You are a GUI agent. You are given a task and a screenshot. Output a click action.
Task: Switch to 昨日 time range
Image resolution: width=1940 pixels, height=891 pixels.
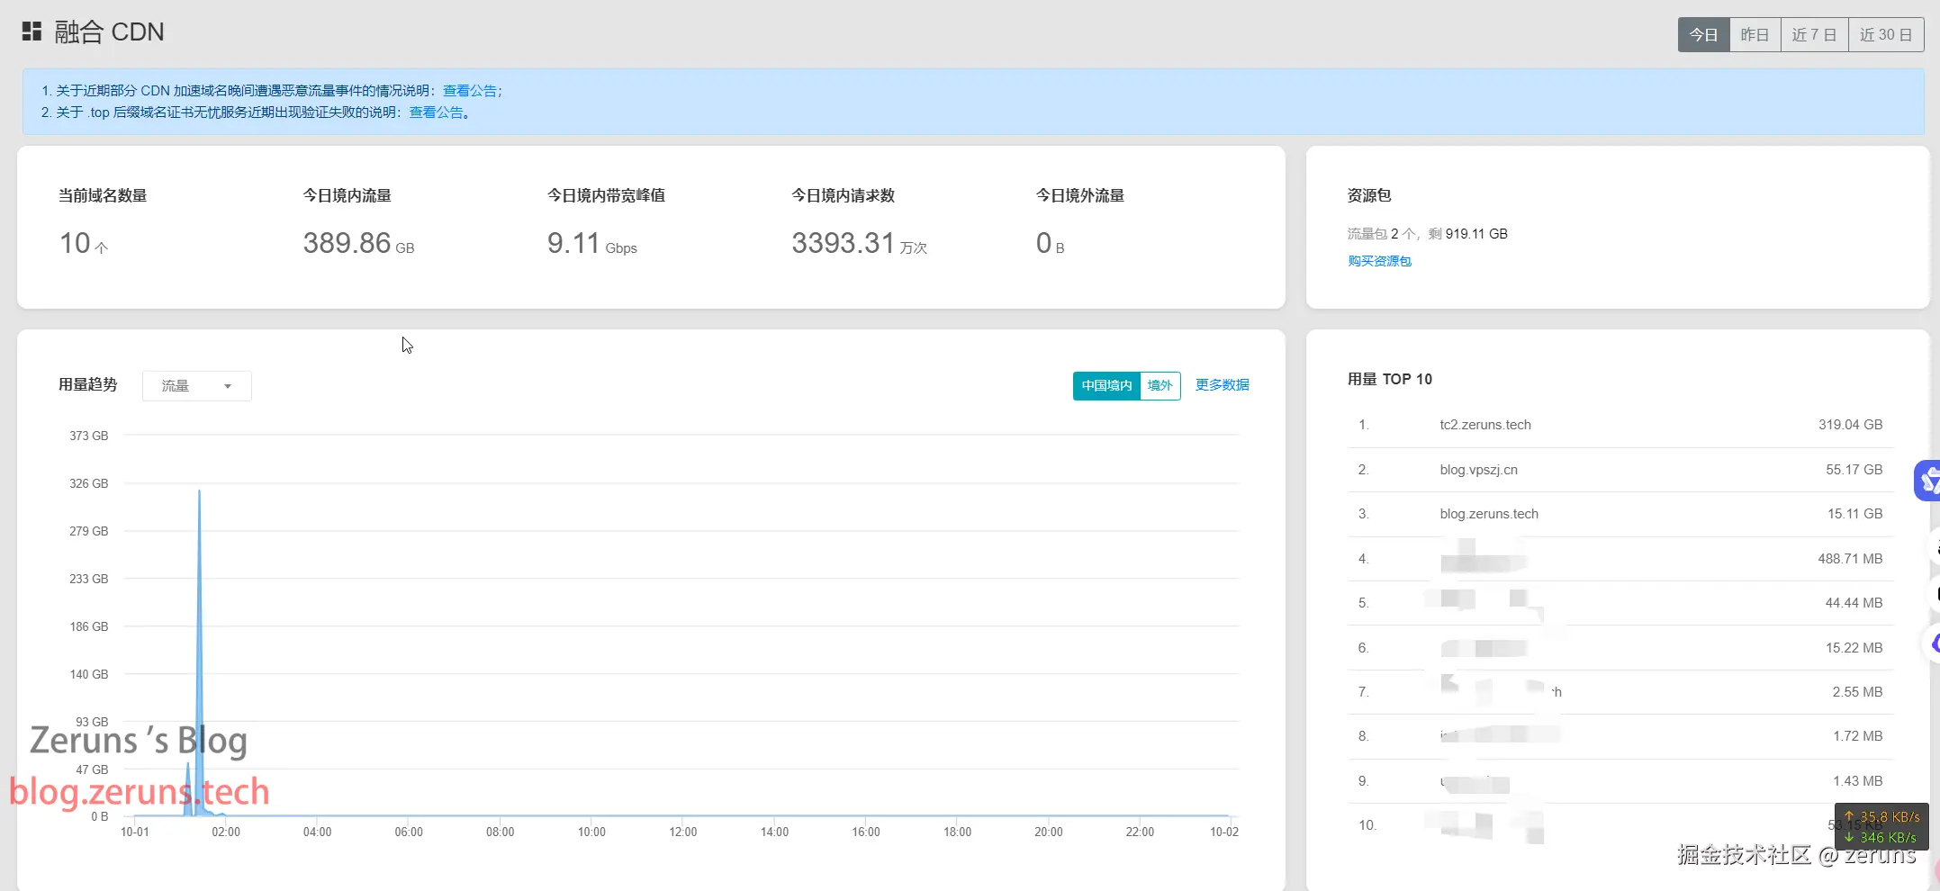coord(1755,34)
